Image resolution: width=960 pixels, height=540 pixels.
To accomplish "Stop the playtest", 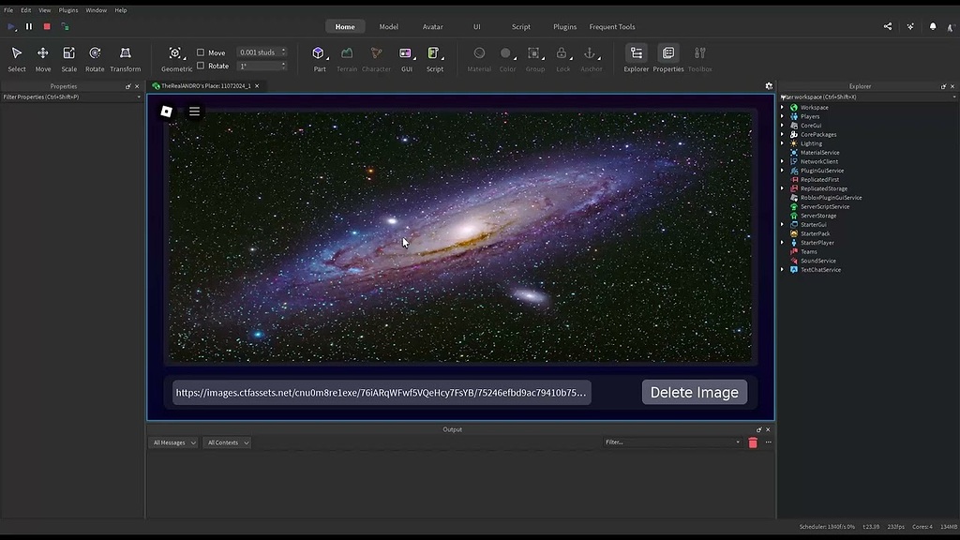I will (47, 26).
